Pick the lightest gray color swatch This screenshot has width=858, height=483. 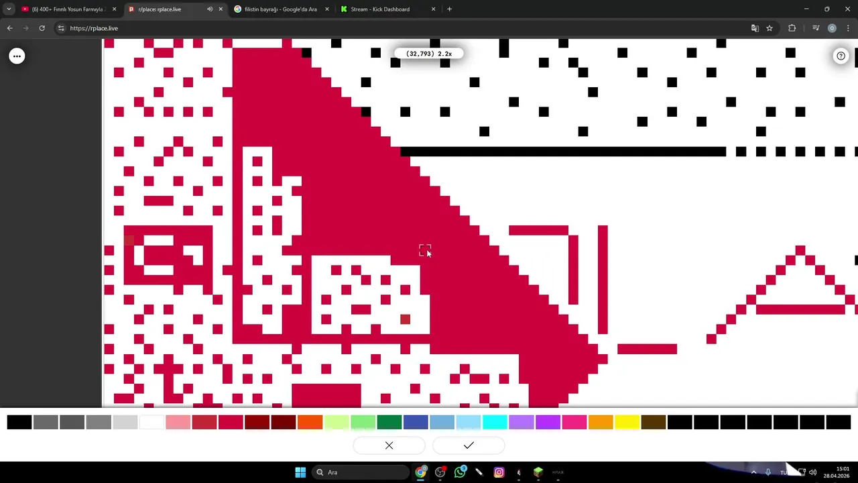125,423
